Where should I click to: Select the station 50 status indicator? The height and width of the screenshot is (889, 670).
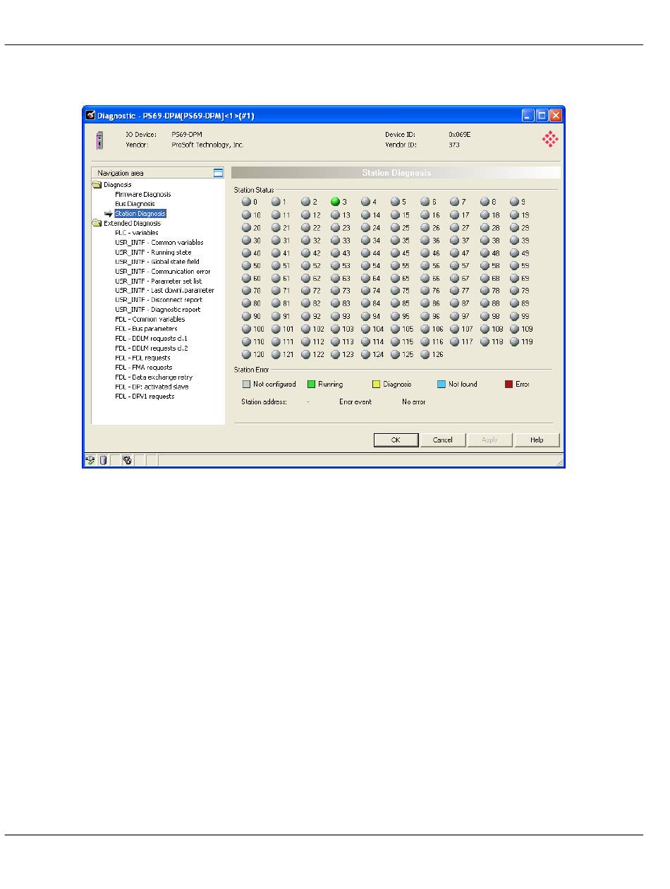(246, 266)
